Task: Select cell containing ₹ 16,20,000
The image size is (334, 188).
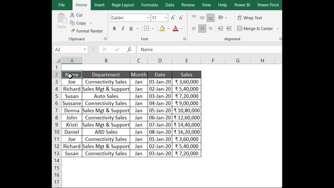Action: pyautogui.click(x=187, y=132)
